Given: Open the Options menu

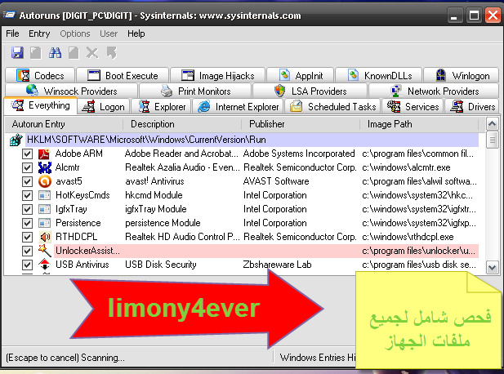Looking at the screenshot, I should pyautogui.click(x=75, y=33).
